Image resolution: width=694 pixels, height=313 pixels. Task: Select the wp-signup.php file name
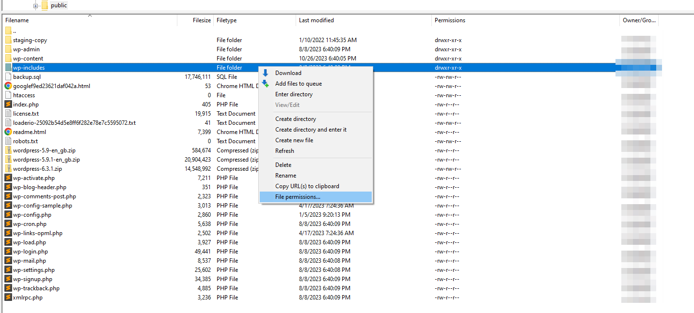[32, 279]
